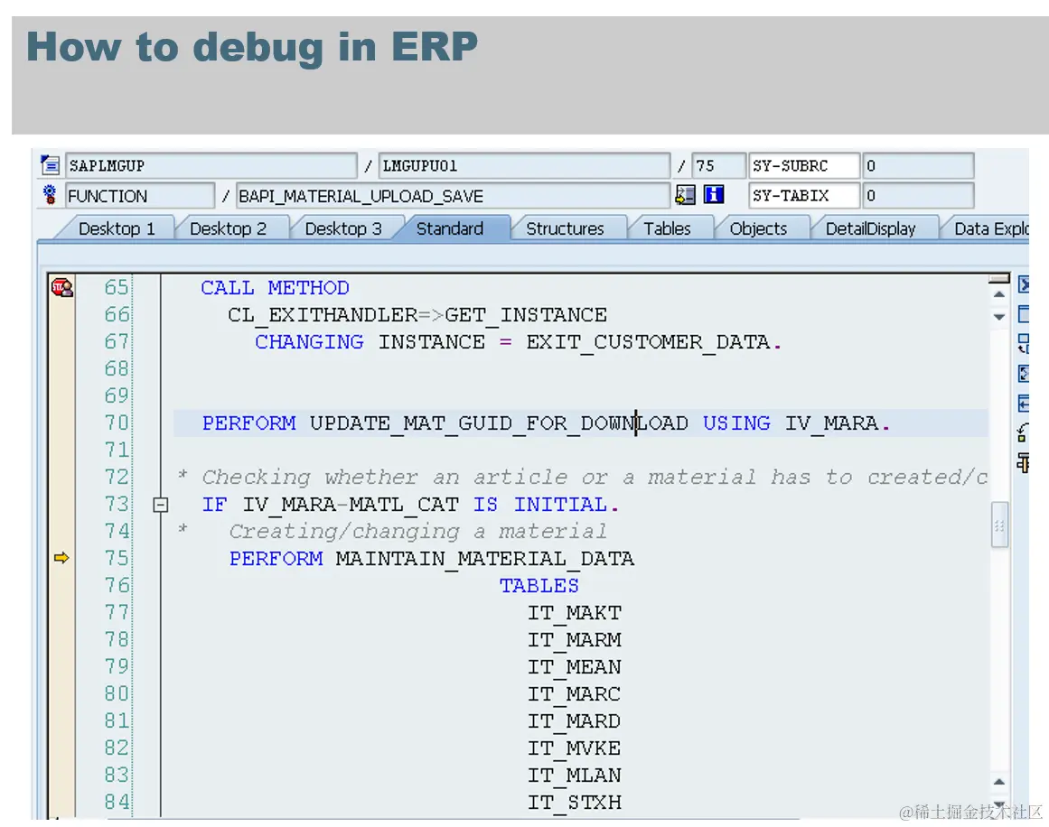Click IT_MARC on line 80

pyautogui.click(x=575, y=693)
